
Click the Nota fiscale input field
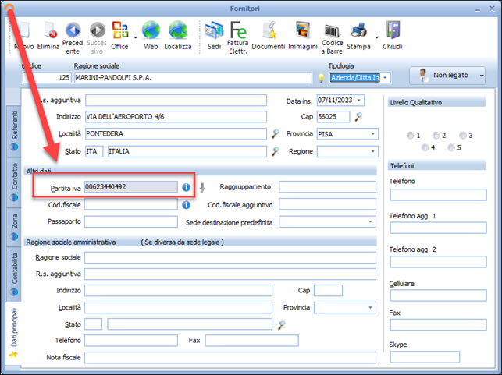(230, 358)
